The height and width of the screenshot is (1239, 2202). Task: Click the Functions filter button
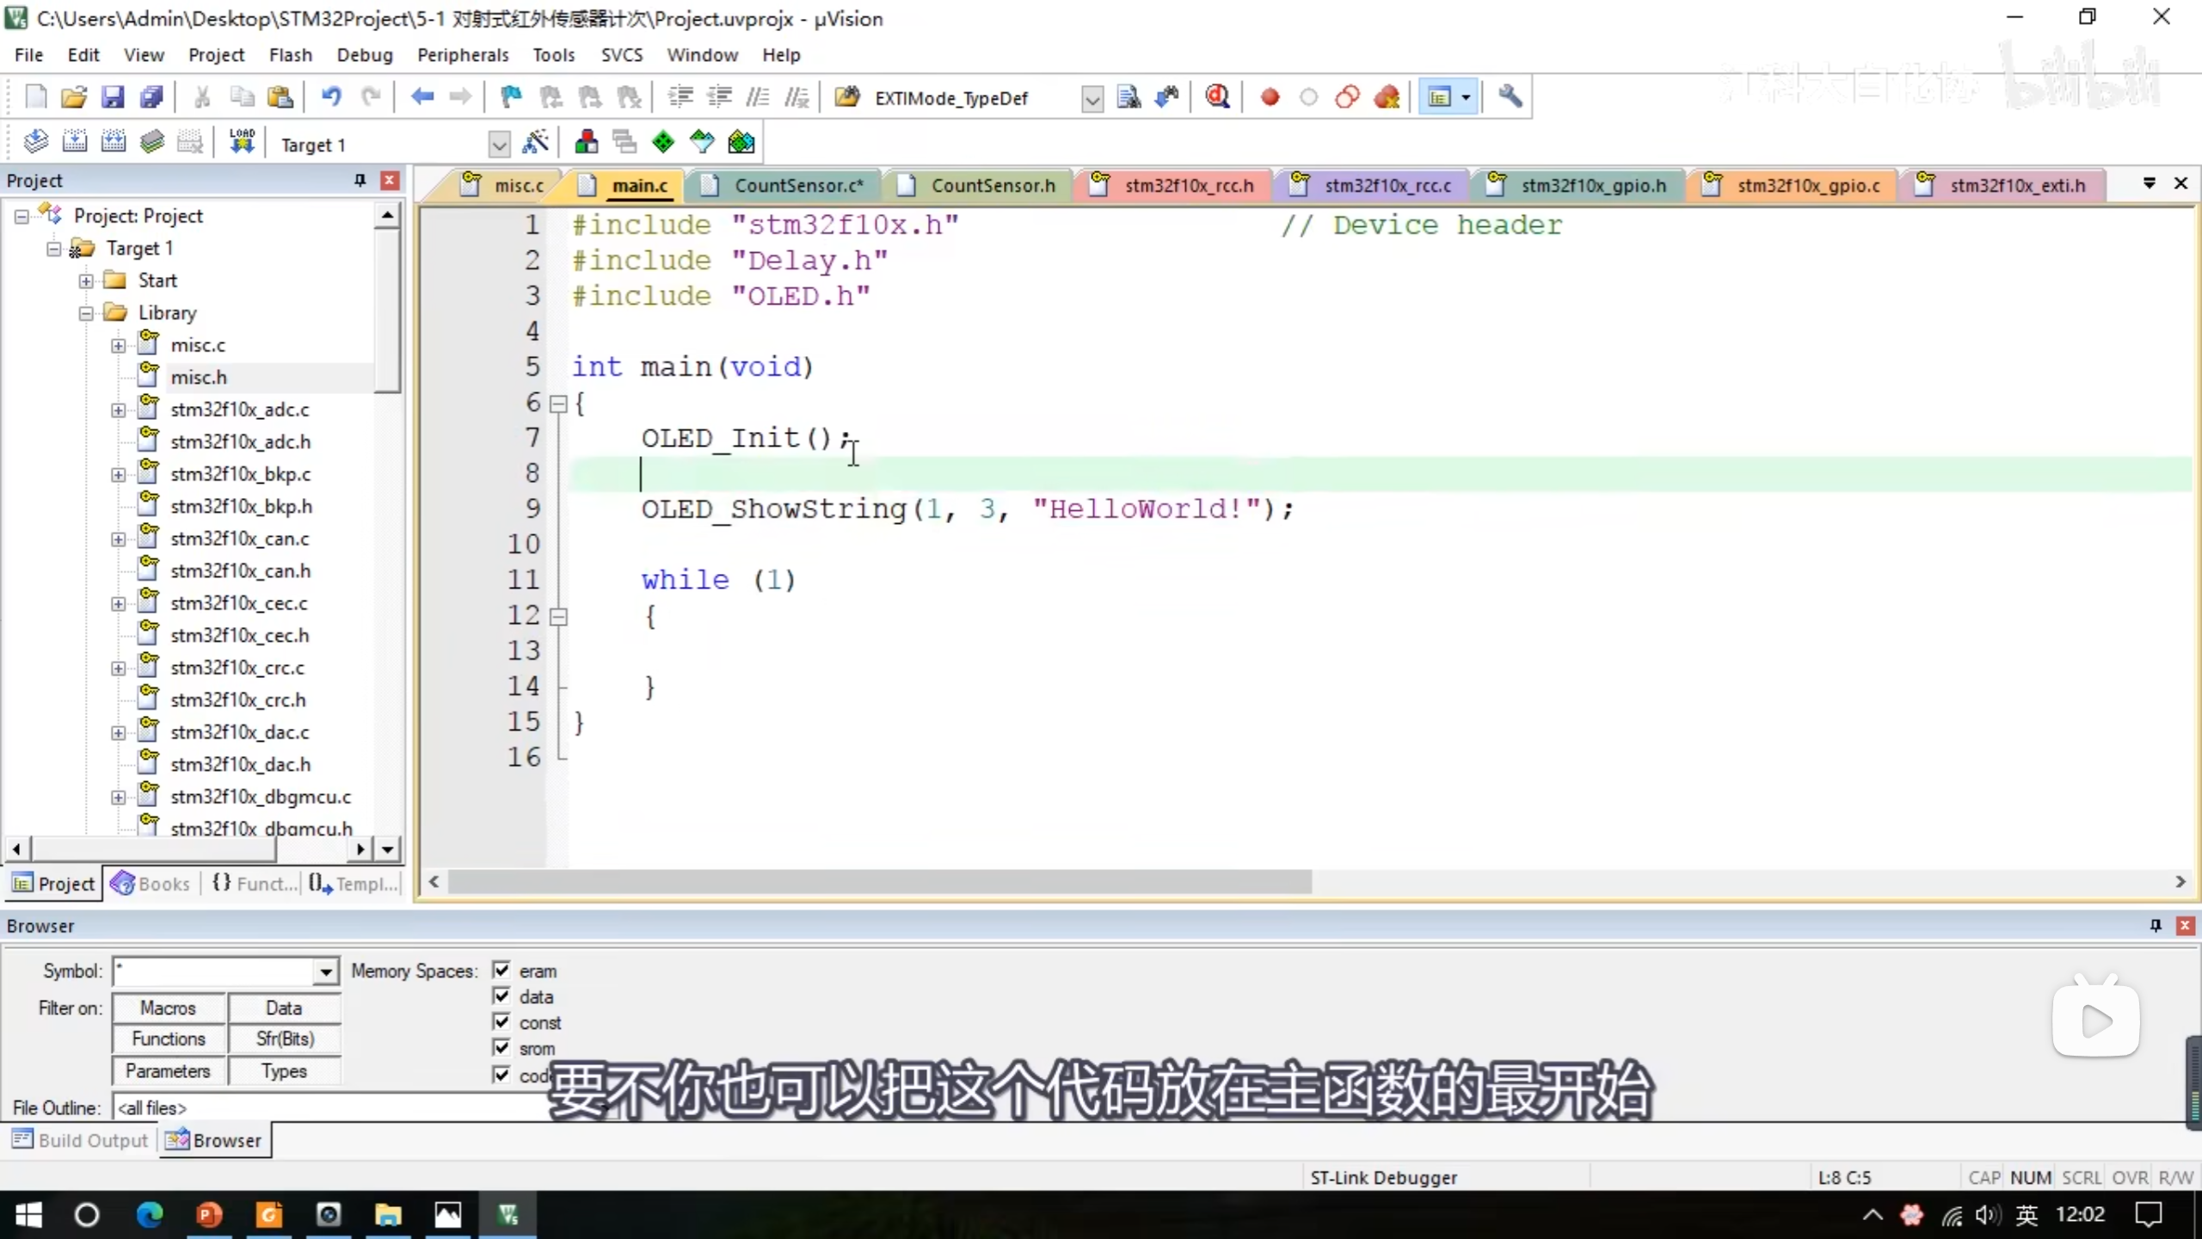(x=169, y=1039)
